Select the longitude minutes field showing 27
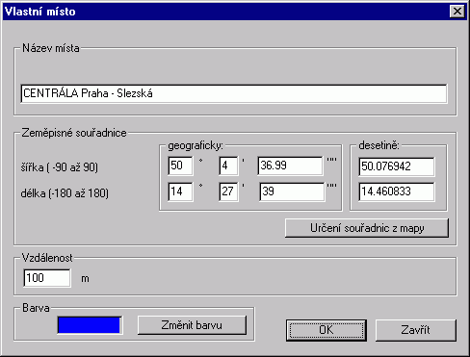The image size is (470, 357). 228,191
